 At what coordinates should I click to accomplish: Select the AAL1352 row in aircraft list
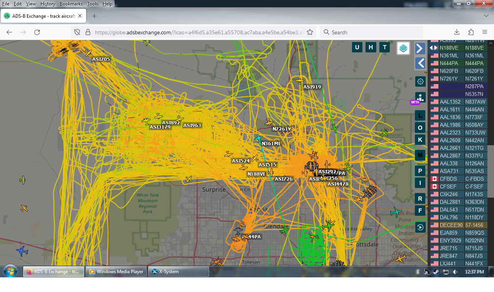coord(458,102)
